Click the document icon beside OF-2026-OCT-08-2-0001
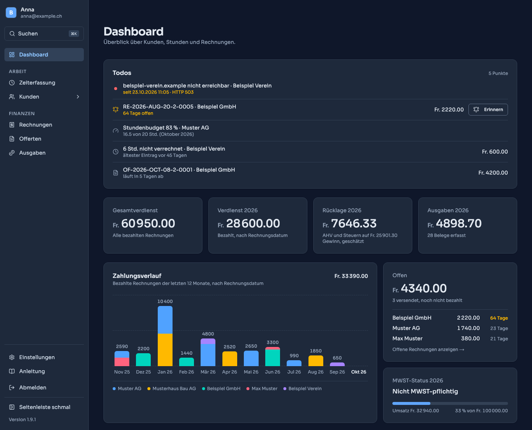532x430 pixels. 116,173
